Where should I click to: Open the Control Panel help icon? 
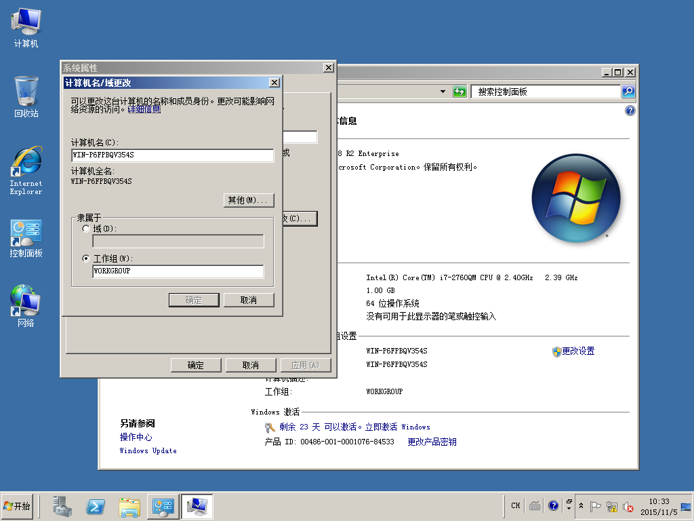click(x=630, y=111)
